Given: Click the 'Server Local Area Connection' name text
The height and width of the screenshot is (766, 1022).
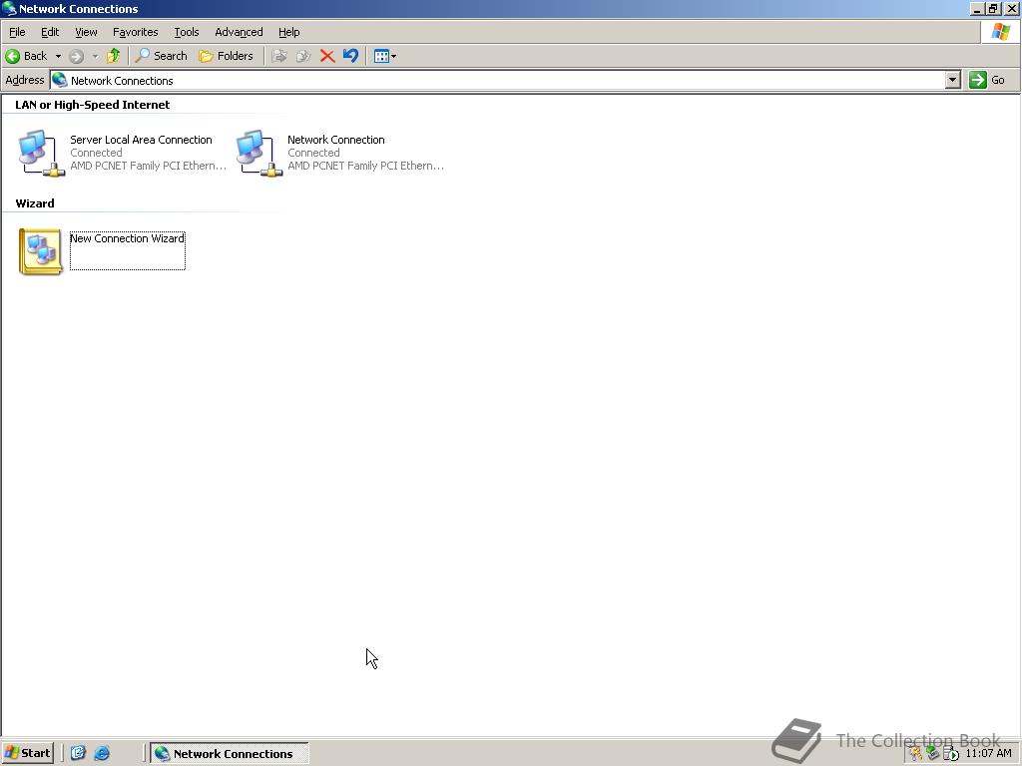Looking at the screenshot, I should (141, 140).
